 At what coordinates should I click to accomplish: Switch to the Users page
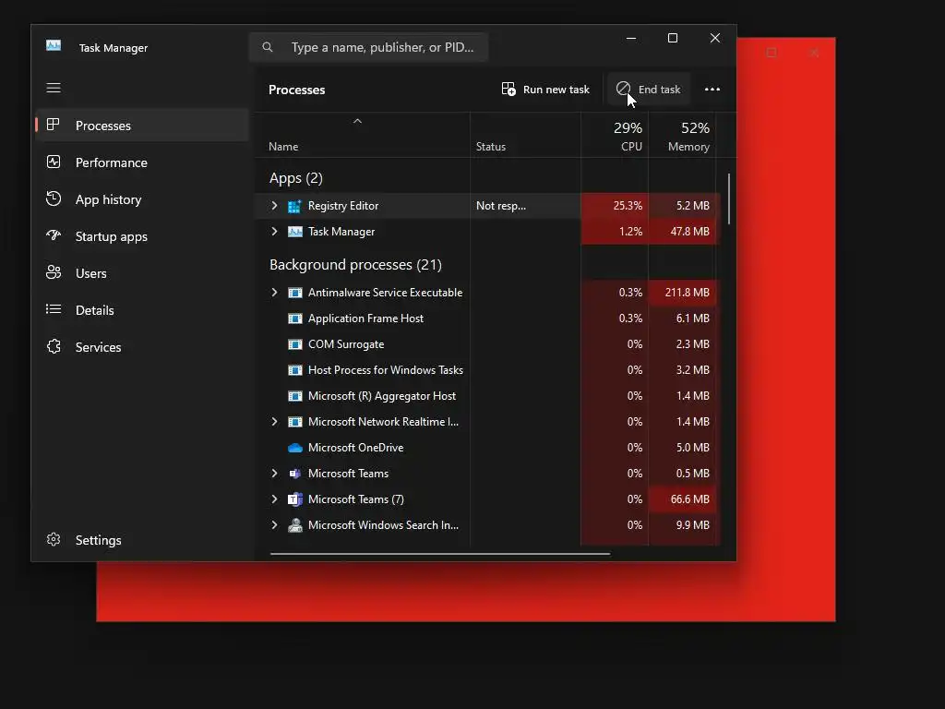pyautogui.click(x=142, y=273)
